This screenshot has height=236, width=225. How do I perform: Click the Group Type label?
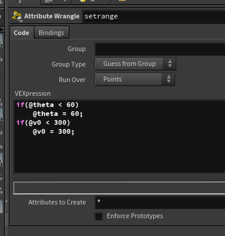[x=69, y=64]
